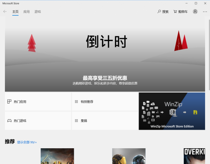This screenshot has width=210, height=164.
Task: Open the 集锦 tile text
Action: coord(84,121)
